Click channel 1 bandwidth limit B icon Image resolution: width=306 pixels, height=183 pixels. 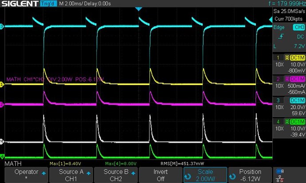click(x=287, y=57)
